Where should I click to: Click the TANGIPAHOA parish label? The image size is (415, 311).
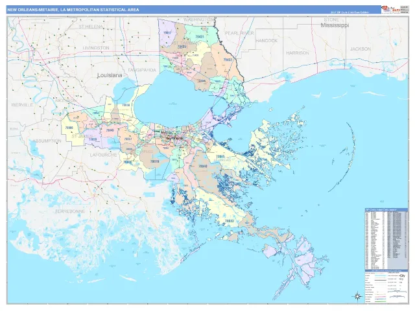coord(142,70)
